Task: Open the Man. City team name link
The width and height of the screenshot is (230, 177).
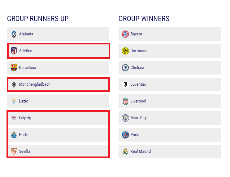Action: pos(138,118)
